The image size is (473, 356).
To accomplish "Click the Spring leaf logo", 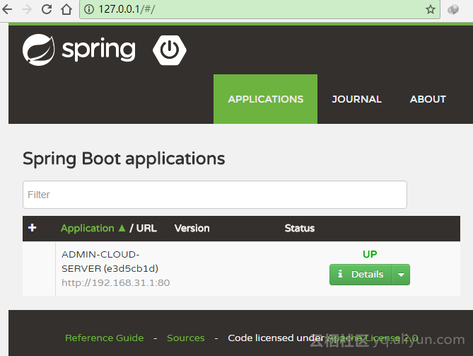I will [x=39, y=50].
